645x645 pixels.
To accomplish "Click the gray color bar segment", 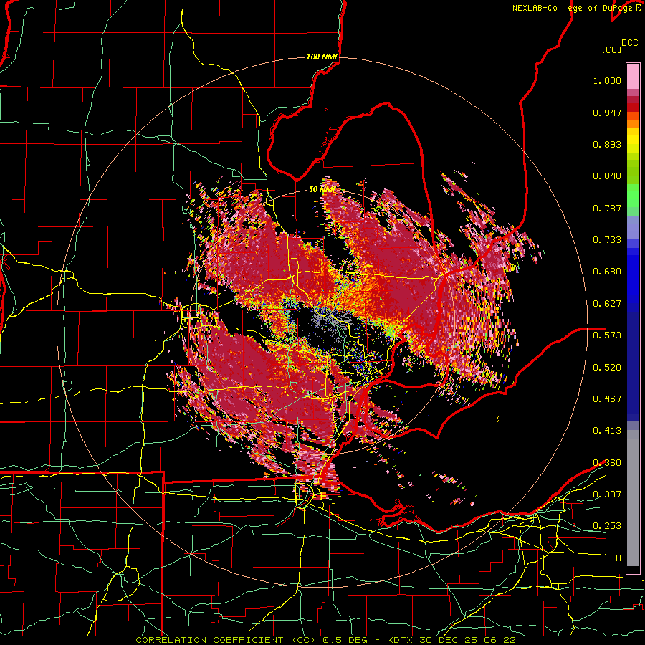I will click(x=633, y=498).
